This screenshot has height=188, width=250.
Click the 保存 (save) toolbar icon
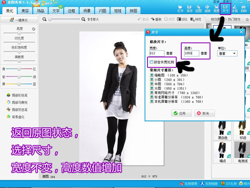(189, 8)
